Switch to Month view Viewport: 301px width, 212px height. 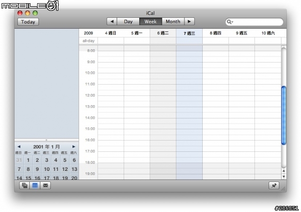173,22
